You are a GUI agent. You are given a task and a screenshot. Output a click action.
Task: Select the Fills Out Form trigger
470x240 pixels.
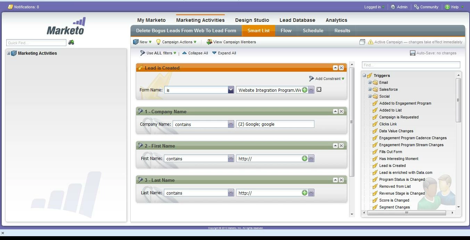(x=390, y=152)
